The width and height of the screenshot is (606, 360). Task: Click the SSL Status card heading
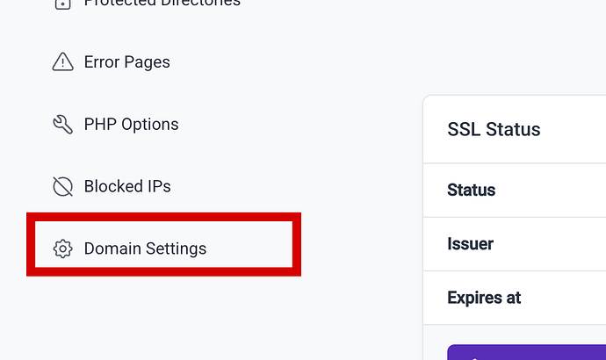point(494,130)
